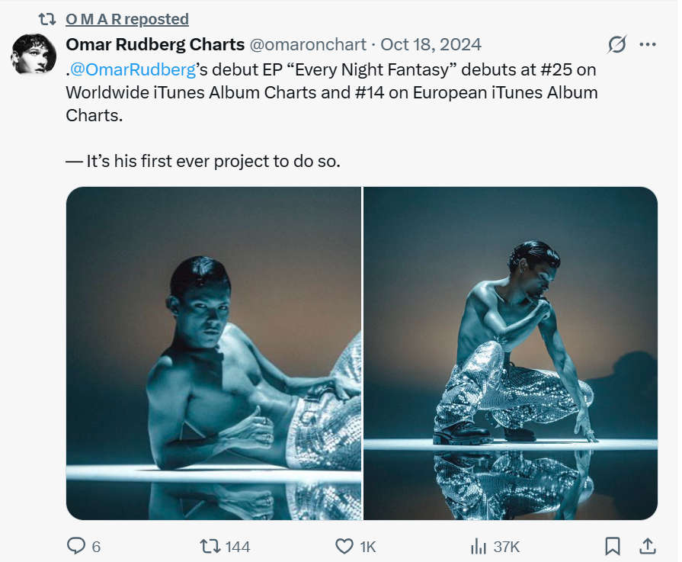Click the Omar Rudberg Charts profile avatar
682x562 pixels.
[31, 54]
